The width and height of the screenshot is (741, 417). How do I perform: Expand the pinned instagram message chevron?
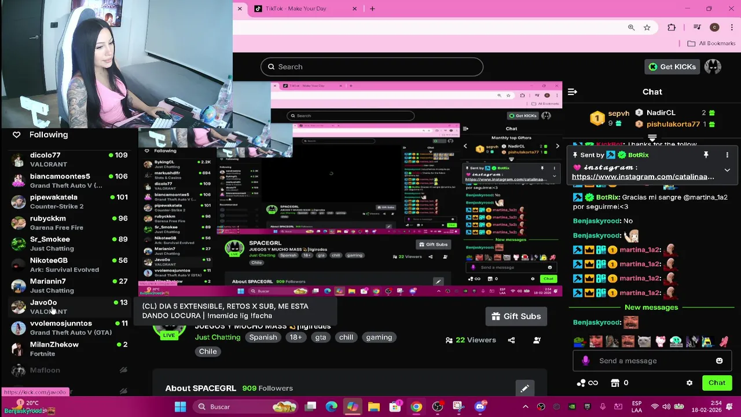click(727, 170)
